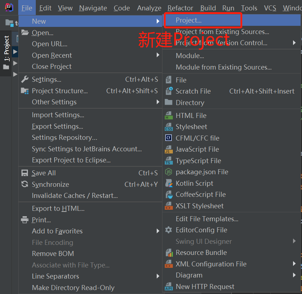Select Close Project
The height and width of the screenshot is (294, 302).
point(90,66)
